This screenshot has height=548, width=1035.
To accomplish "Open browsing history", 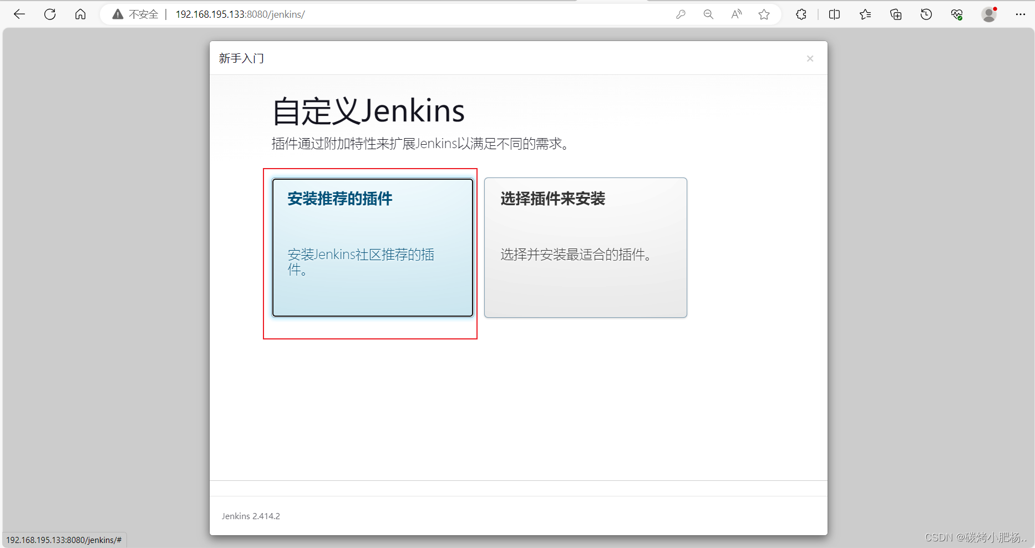I will pos(926,14).
